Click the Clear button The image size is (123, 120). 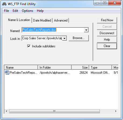tap(107, 46)
